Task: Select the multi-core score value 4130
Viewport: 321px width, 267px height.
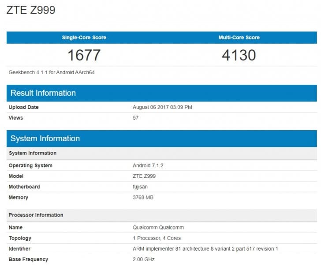Action: coord(239,55)
